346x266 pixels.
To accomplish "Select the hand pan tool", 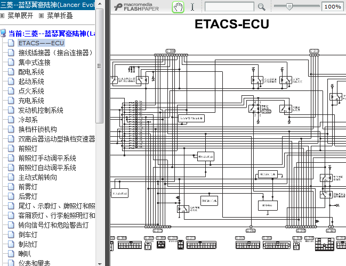I will [x=178, y=7].
